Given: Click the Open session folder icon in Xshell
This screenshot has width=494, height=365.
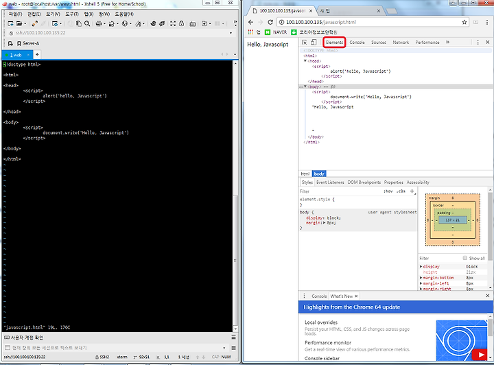Looking at the screenshot, I should point(19,23).
